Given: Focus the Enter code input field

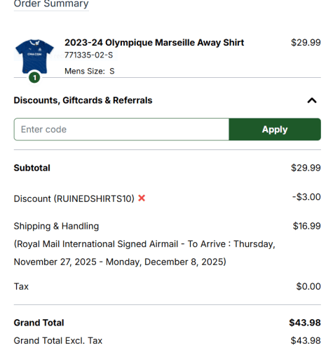Looking at the screenshot, I should (121, 129).
